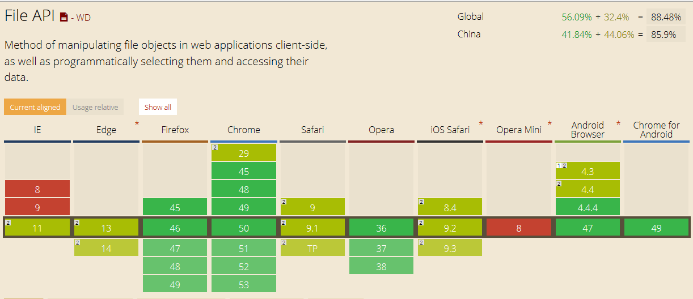Click the red asterisk next to Opera Mini
The image size is (693, 299).
(550, 123)
